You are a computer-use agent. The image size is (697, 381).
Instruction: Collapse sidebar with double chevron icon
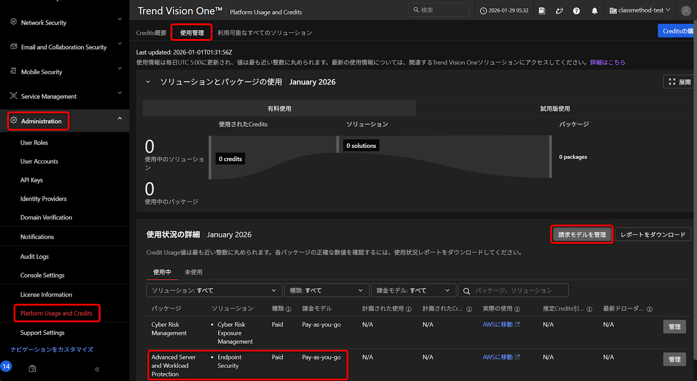pos(97,369)
